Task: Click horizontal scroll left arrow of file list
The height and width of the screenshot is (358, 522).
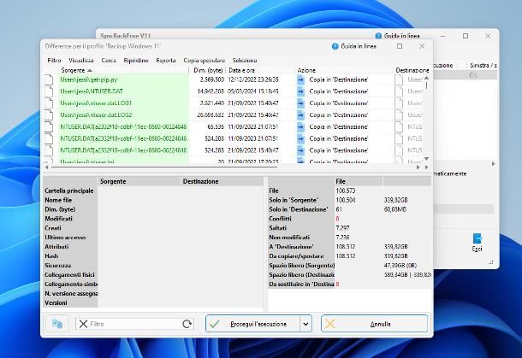Action: (46, 167)
